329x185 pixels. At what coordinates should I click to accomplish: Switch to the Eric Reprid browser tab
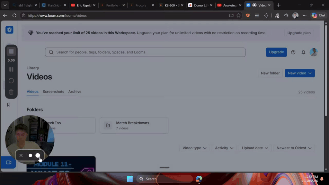(x=83, y=5)
